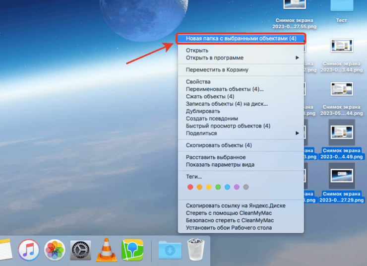Apply the blue tag color

(227, 187)
